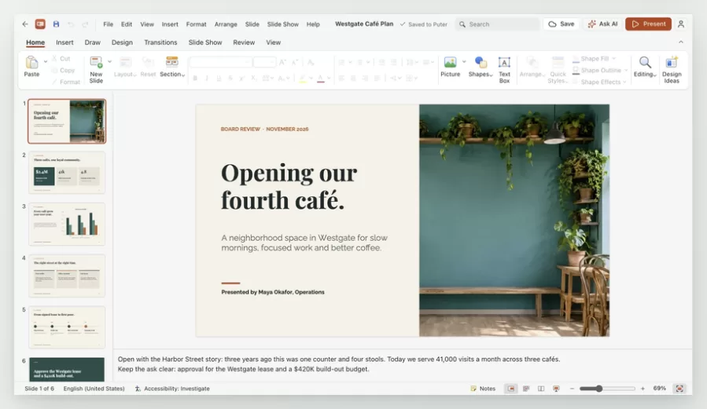The height and width of the screenshot is (409, 707).
Task: Collapse the ribbon with the chevron
Action: [681, 42]
